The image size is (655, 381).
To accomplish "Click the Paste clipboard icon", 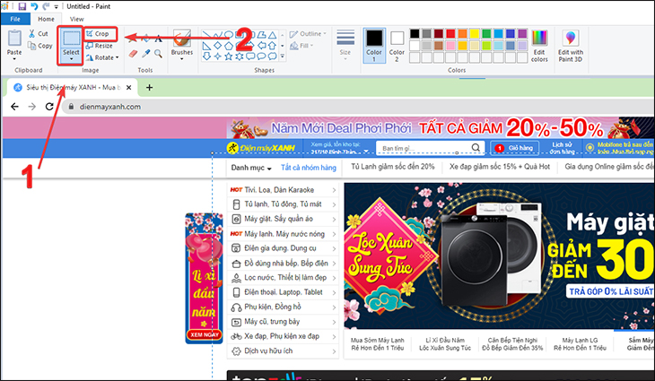I will (x=14, y=38).
